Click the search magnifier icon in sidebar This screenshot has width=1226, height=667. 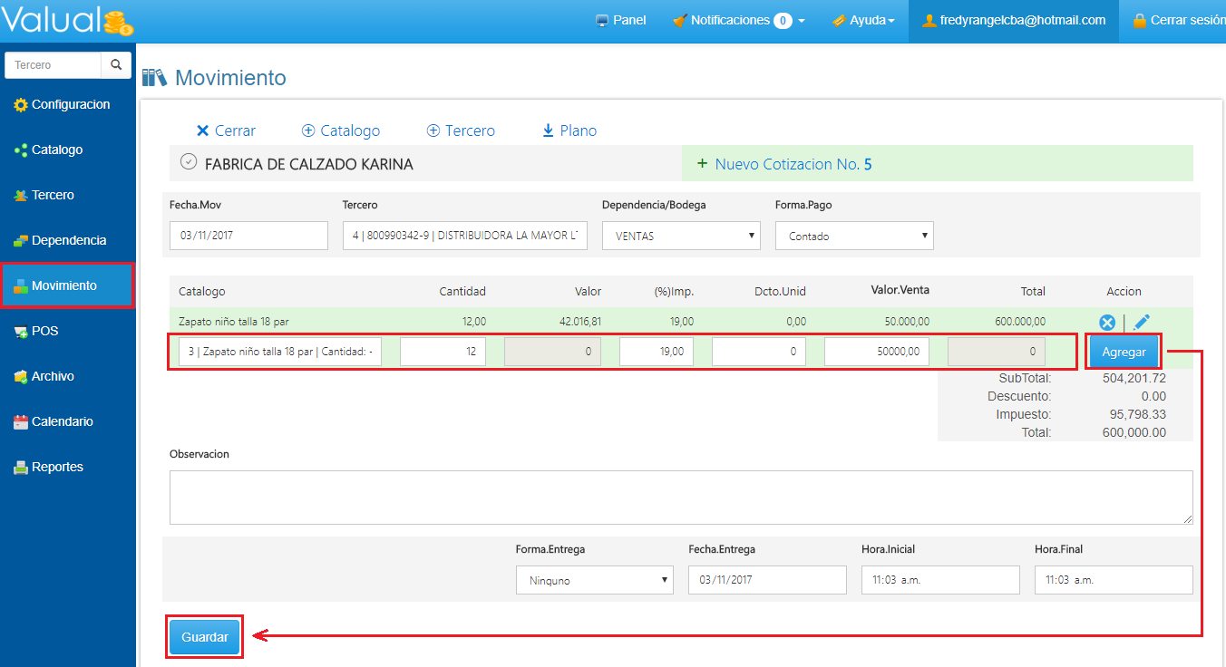(x=116, y=65)
